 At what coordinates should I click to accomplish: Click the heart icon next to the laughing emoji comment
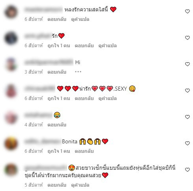pyautogui.click(x=187, y=117)
